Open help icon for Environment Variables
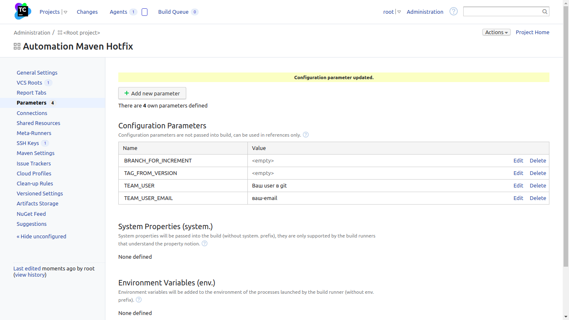This screenshot has height=320, width=569. (139, 300)
